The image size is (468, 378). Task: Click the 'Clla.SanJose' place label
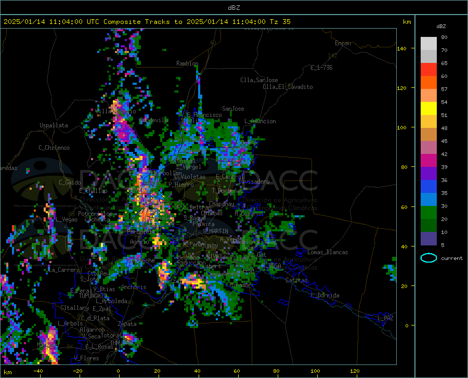pos(259,80)
